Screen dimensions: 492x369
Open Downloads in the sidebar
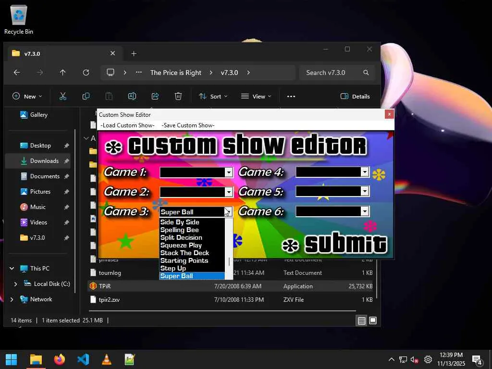click(37, 161)
